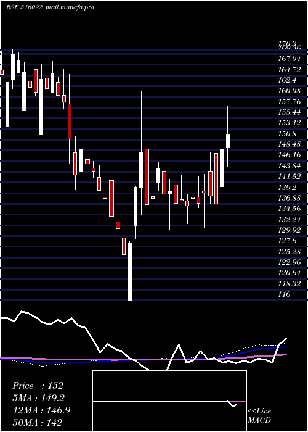This screenshot has width=308, height=432.
Task: Click the tall white candle dropping to 116
Action: 129,272
